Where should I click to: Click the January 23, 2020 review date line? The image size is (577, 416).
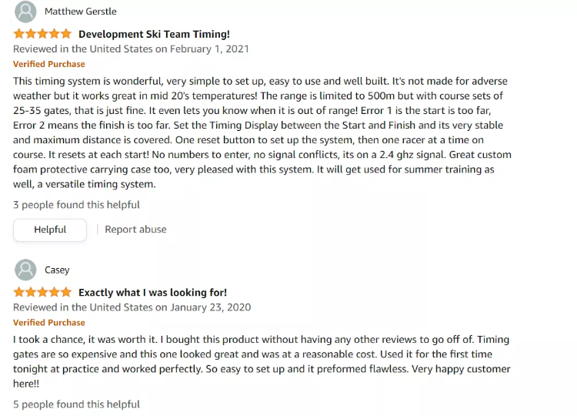click(132, 307)
